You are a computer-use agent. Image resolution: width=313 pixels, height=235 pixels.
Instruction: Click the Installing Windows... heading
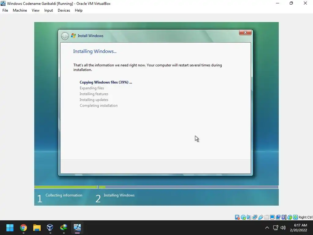pos(95,51)
